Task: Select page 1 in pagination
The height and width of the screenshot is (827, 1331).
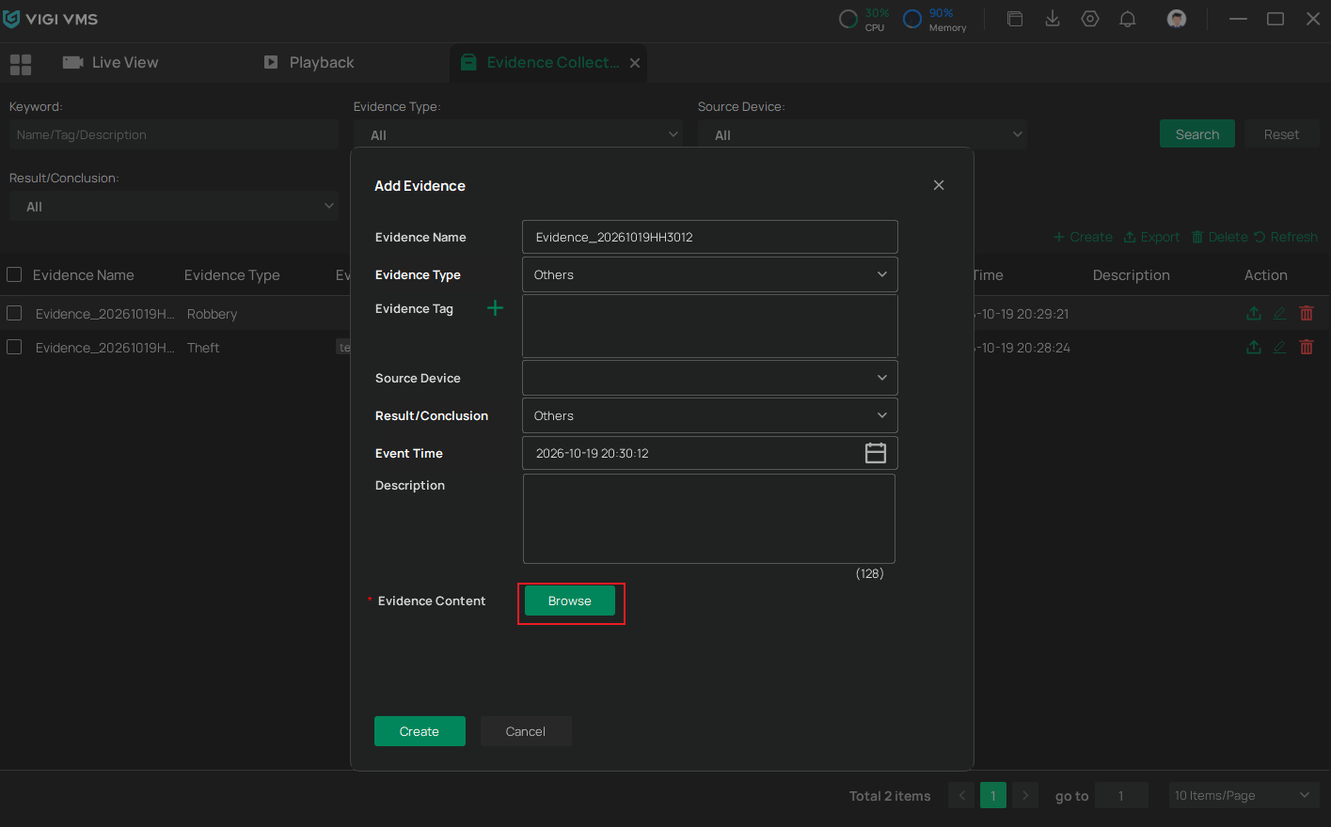Action: (993, 795)
